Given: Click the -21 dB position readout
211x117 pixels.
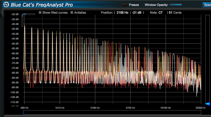Looking at the screenshot, I should click(x=137, y=12).
